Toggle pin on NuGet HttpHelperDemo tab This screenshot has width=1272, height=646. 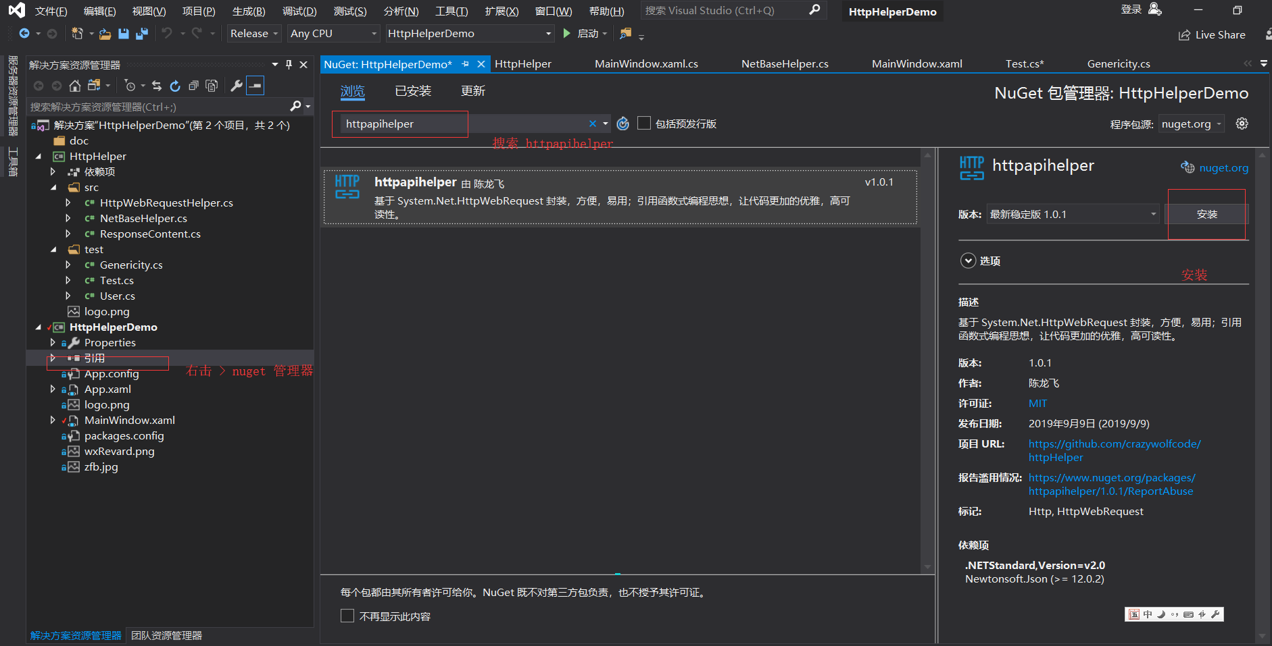(465, 64)
